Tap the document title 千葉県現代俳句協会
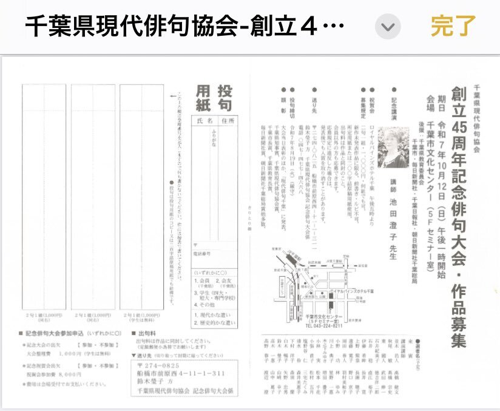Screen dimensions: 500x411 click(184, 26)
